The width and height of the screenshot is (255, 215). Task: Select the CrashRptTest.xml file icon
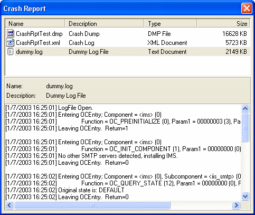point(11,42)
